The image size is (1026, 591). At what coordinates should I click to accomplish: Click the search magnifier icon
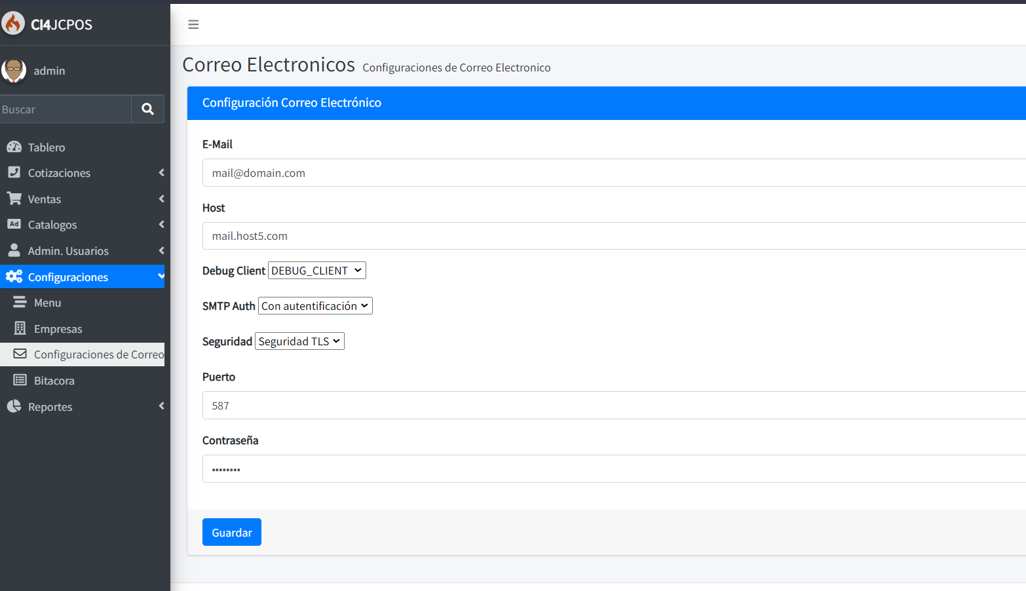148,109
